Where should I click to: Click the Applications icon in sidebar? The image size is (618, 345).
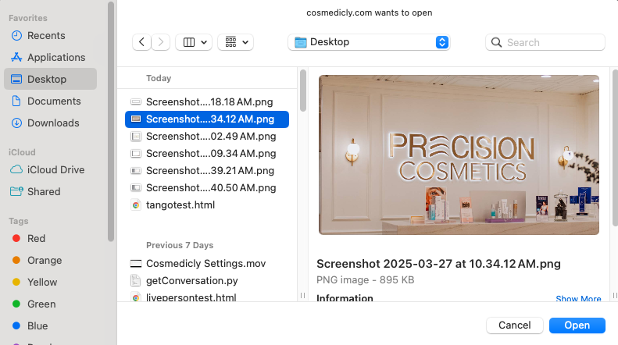[x=16, y=57]
